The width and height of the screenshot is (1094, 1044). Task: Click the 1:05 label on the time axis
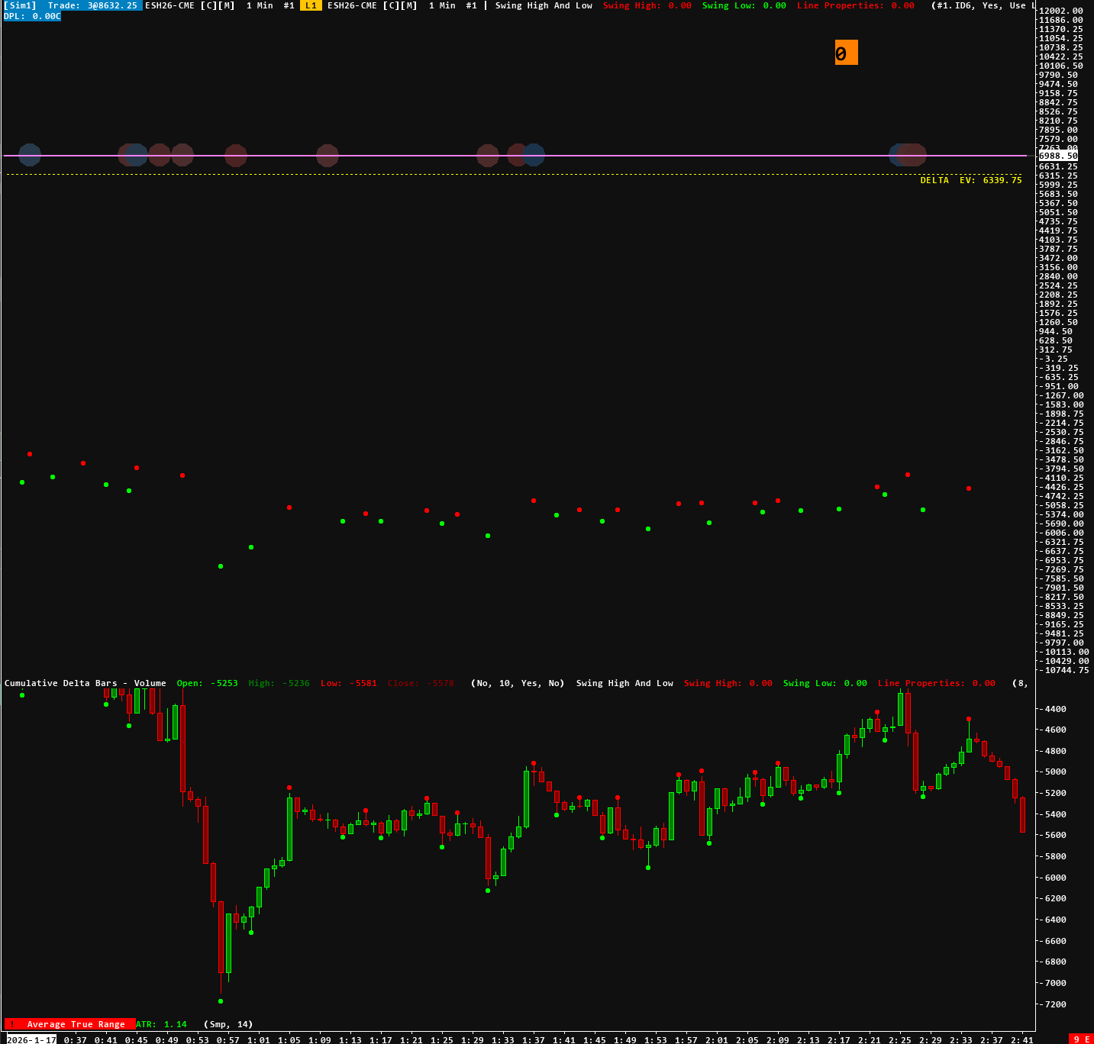289,1039
